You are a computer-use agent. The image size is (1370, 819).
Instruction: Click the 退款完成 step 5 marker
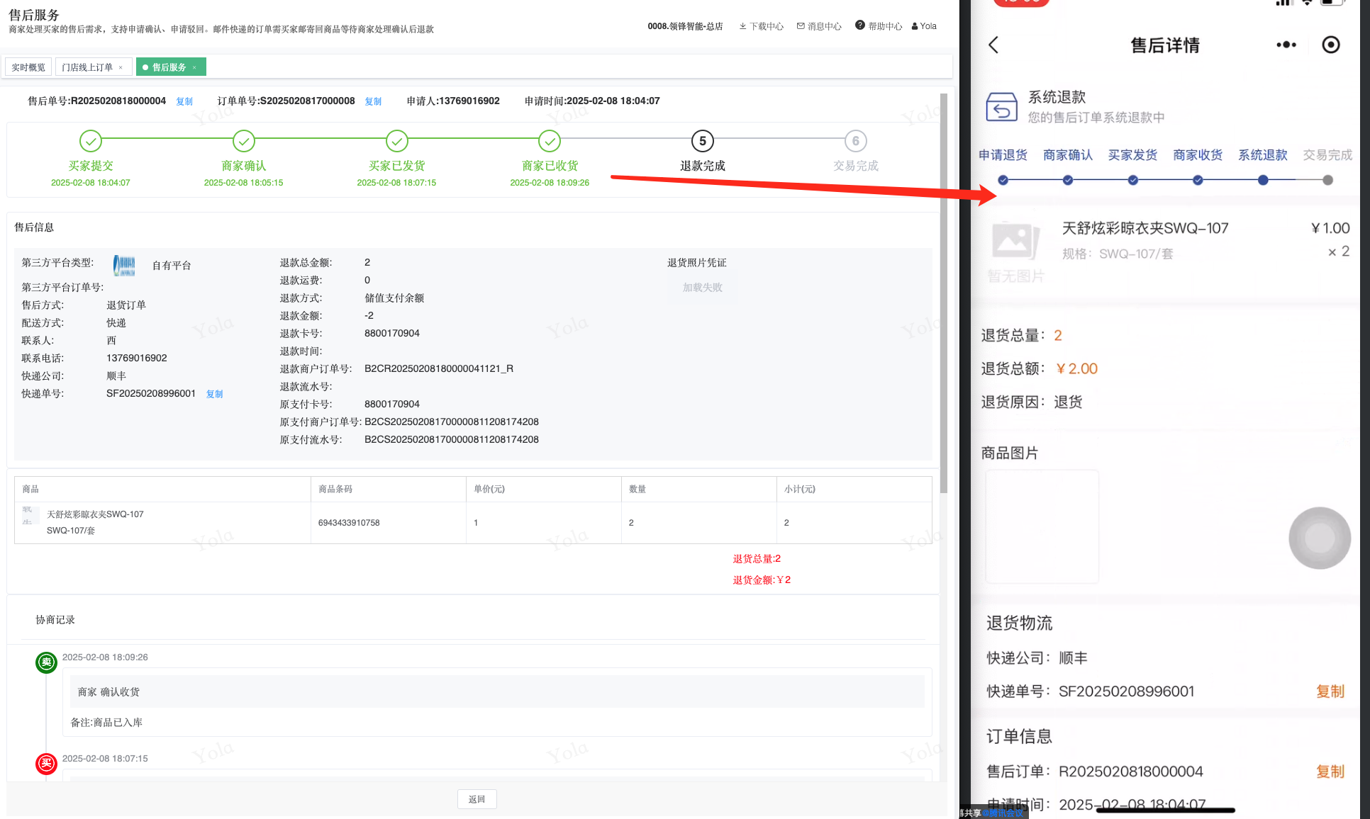pyautogui.click(x=702, y=141)
